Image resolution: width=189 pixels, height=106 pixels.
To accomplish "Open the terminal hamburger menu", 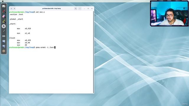I will pos(80,9).
